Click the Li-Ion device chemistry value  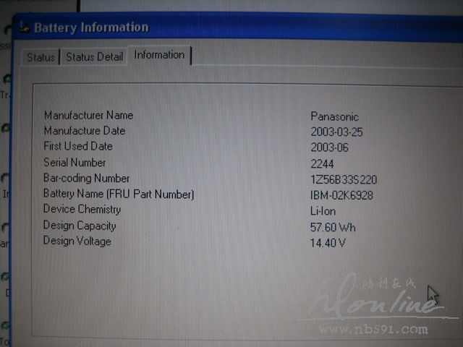click(x=322, y=212)
